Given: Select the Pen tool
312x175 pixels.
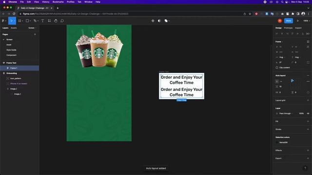Looking at the screenshot, I should tap(35, 21).
